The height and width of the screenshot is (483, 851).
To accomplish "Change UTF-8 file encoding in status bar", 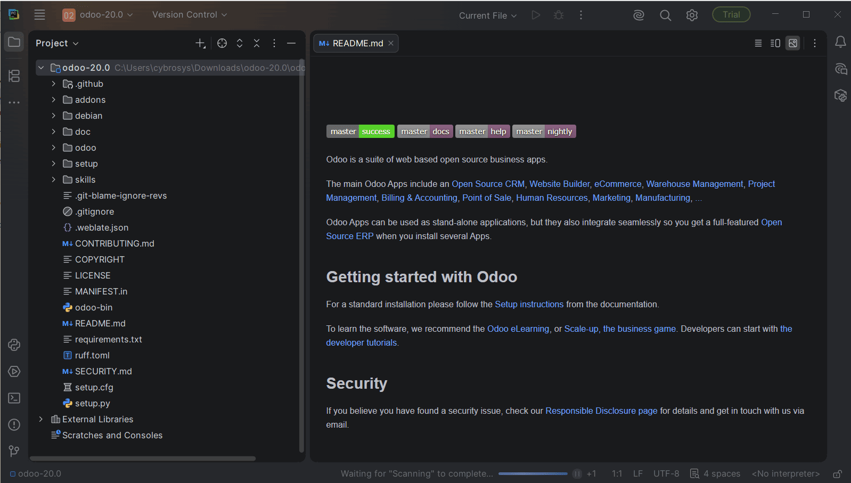I will (x=666, y=473).
